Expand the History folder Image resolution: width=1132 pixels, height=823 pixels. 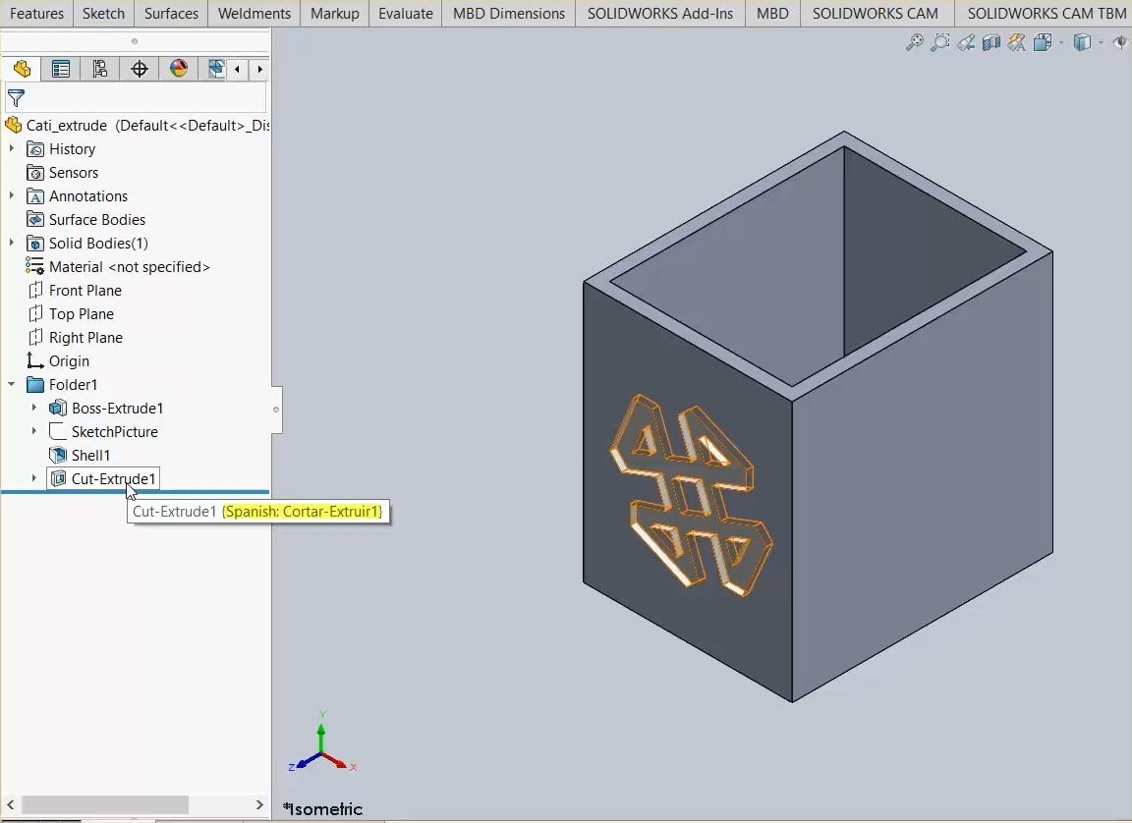11,148
